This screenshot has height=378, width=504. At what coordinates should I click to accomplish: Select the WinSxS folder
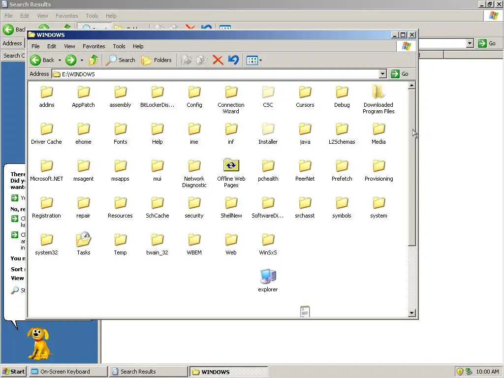pos(268,244)
